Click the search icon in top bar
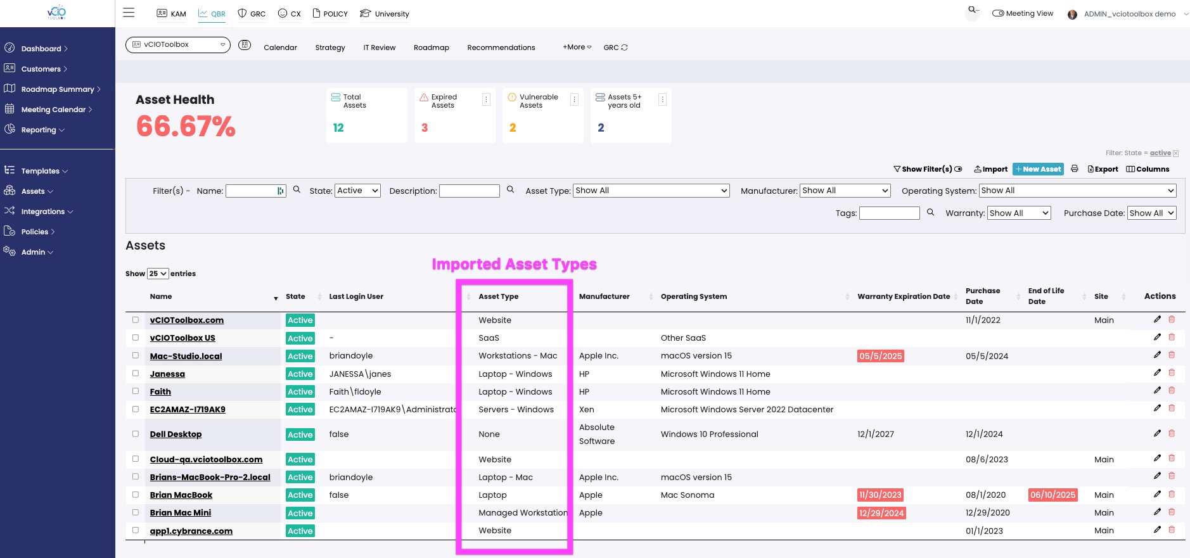The image size is (1190, 558). coord(972,11)
